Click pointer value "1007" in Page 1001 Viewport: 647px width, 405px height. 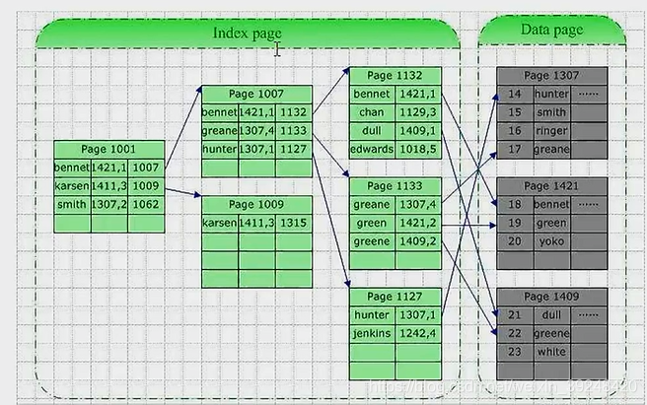coord(146,168)
